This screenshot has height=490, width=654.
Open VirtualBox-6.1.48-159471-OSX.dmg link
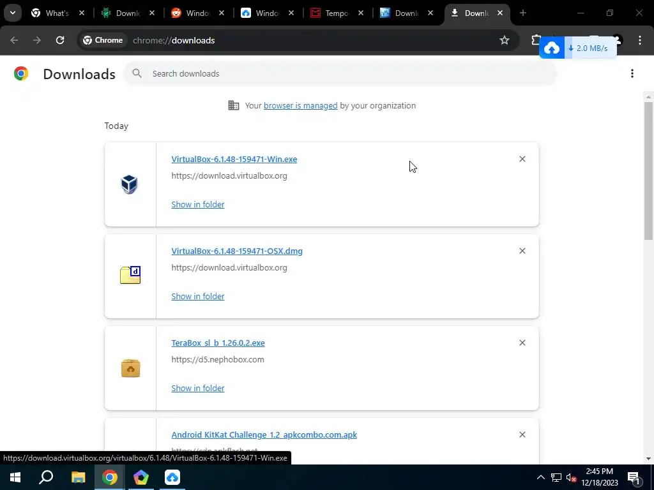click(x=237, y=251)
